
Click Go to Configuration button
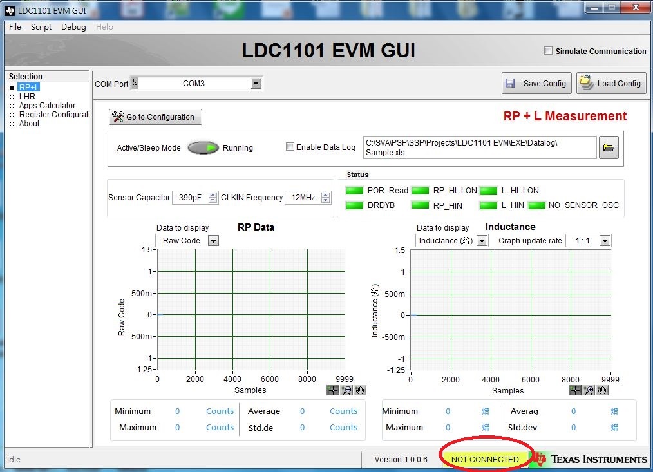pos(155,117)
